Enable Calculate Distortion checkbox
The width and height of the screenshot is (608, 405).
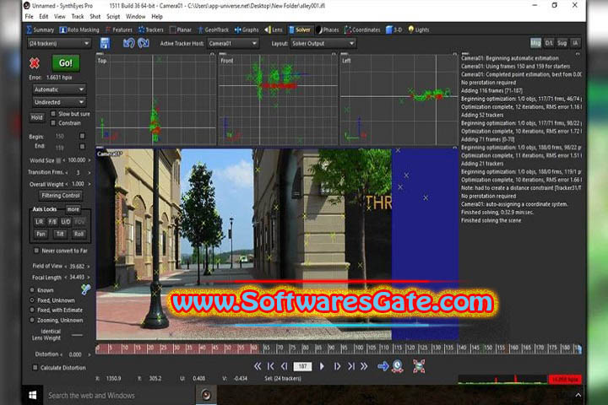coord(35,367)
